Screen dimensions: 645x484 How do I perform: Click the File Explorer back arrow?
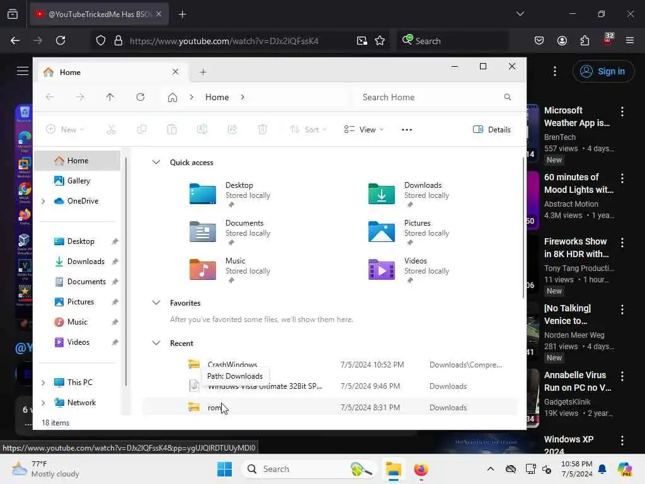(50, 97)
